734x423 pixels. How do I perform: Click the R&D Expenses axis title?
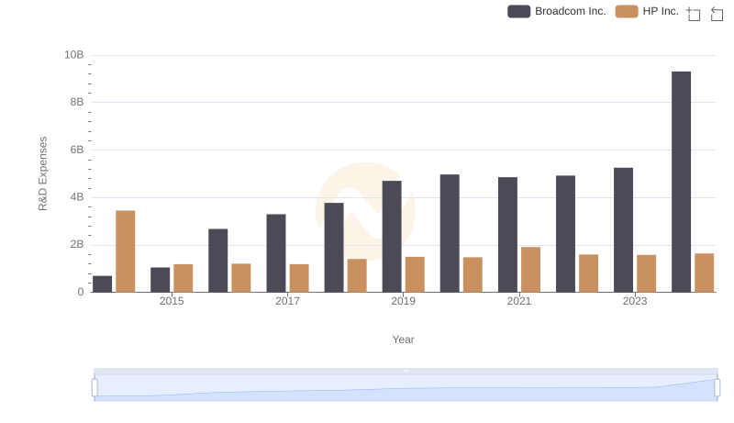pos(42,173)
